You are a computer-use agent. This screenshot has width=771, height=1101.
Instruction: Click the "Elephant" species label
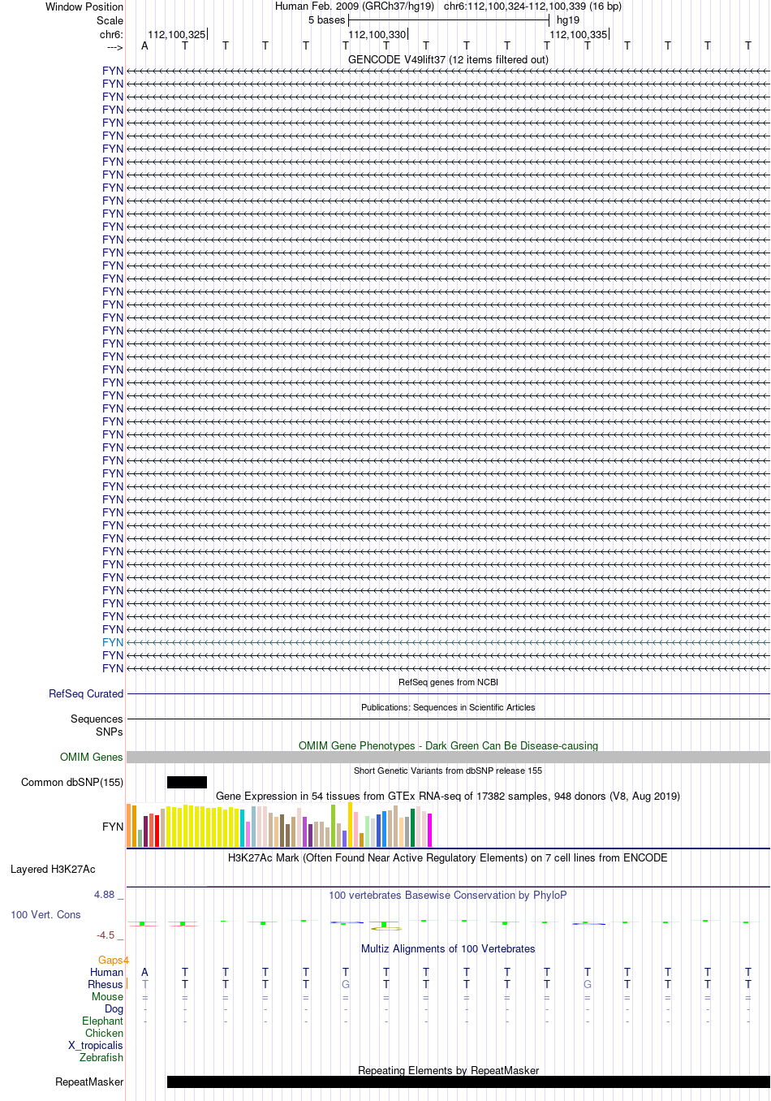103,1021
